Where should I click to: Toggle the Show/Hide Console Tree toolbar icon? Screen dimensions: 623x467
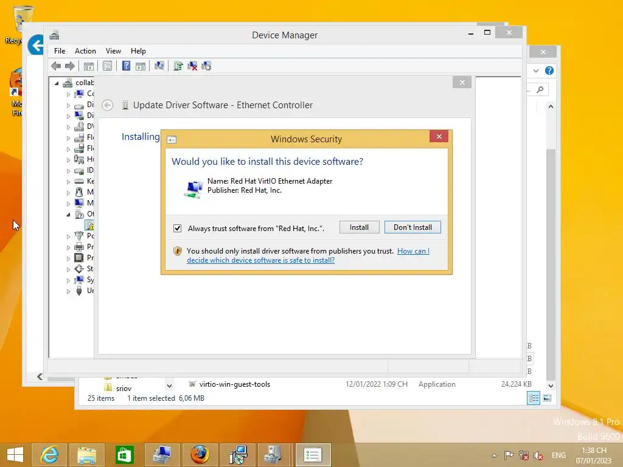(89, 66)
